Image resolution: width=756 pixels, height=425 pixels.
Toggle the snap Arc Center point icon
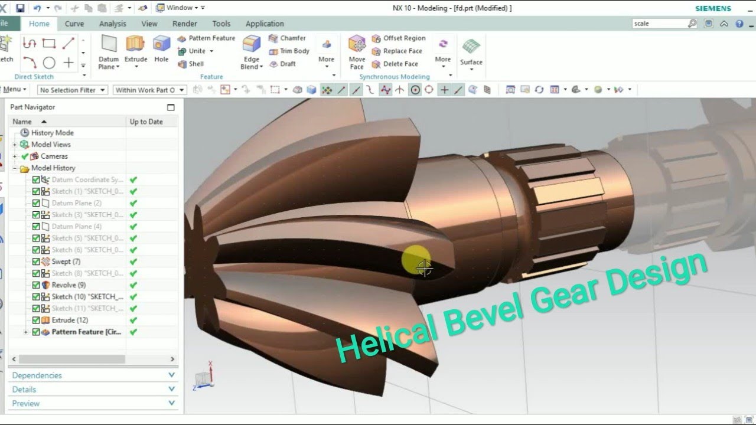(415, 90)
